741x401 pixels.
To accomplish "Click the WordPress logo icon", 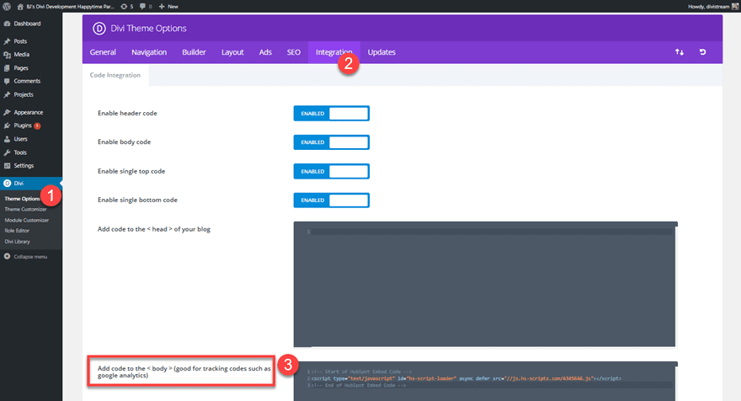I will click(7, 7).
